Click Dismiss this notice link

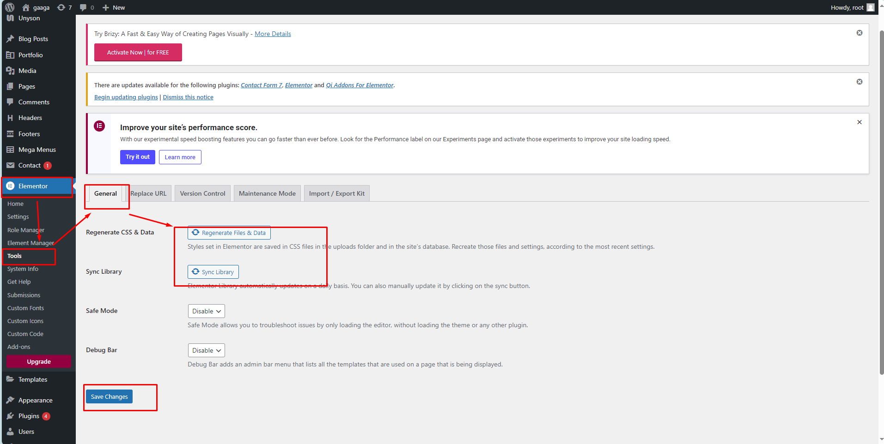(x=188, y=97)
